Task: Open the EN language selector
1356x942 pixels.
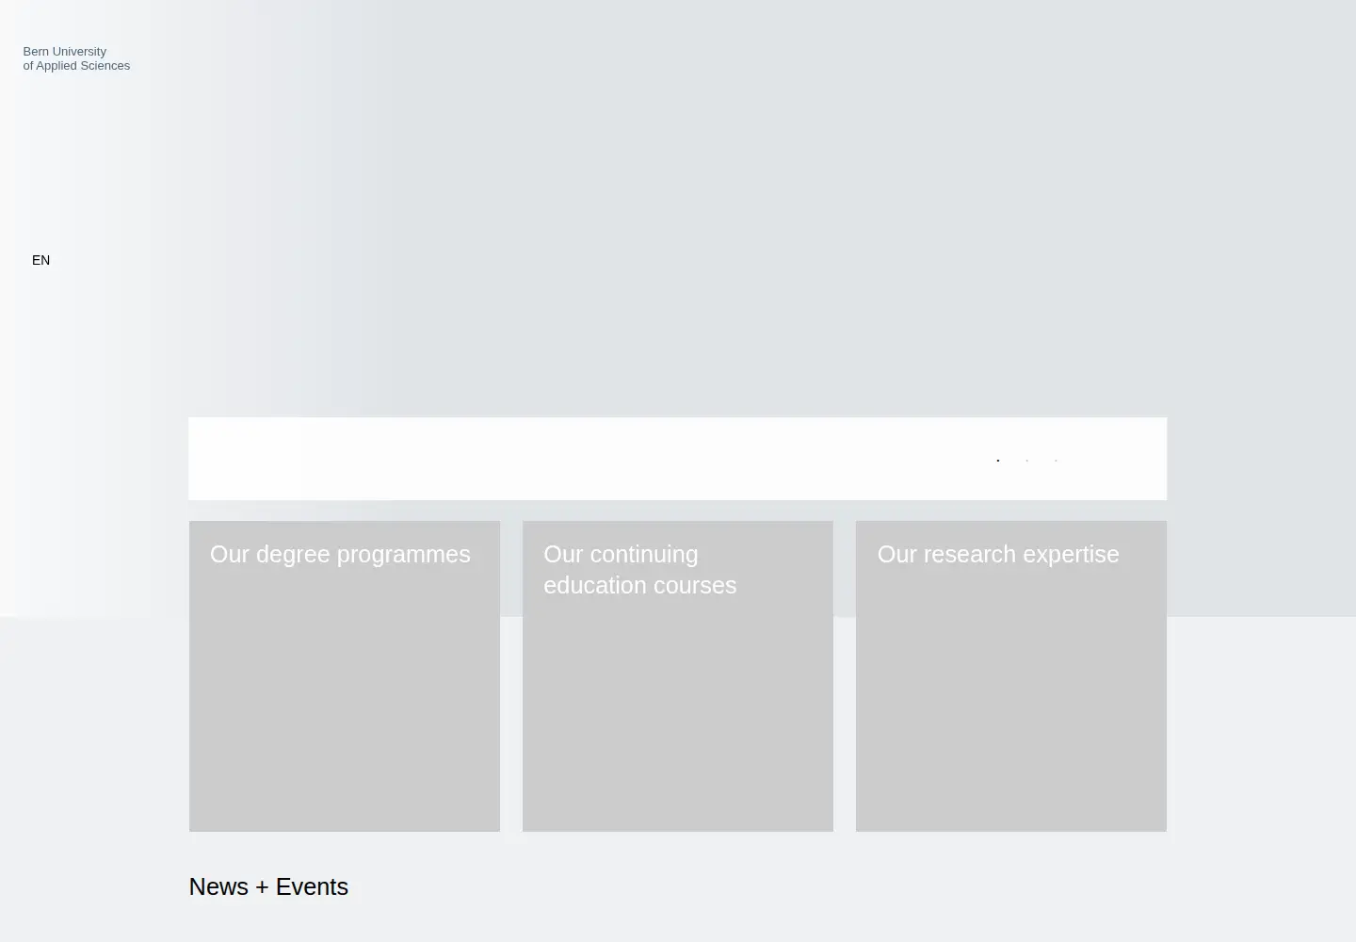Action: [x=40, y=260]
